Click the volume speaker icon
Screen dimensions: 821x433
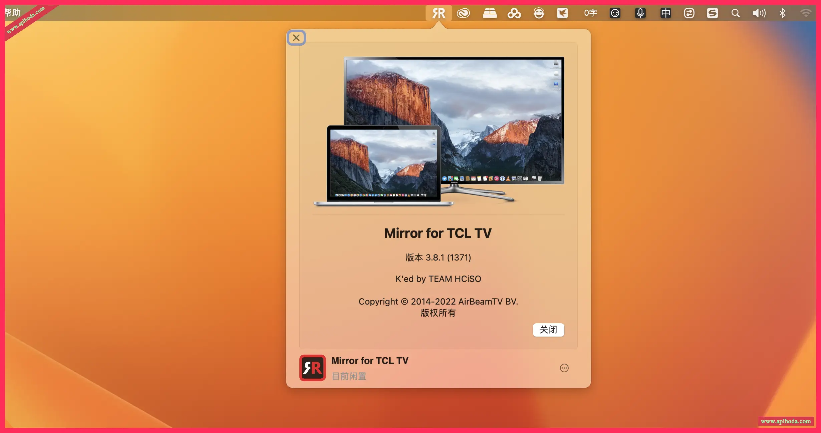[x=759, y=13]
